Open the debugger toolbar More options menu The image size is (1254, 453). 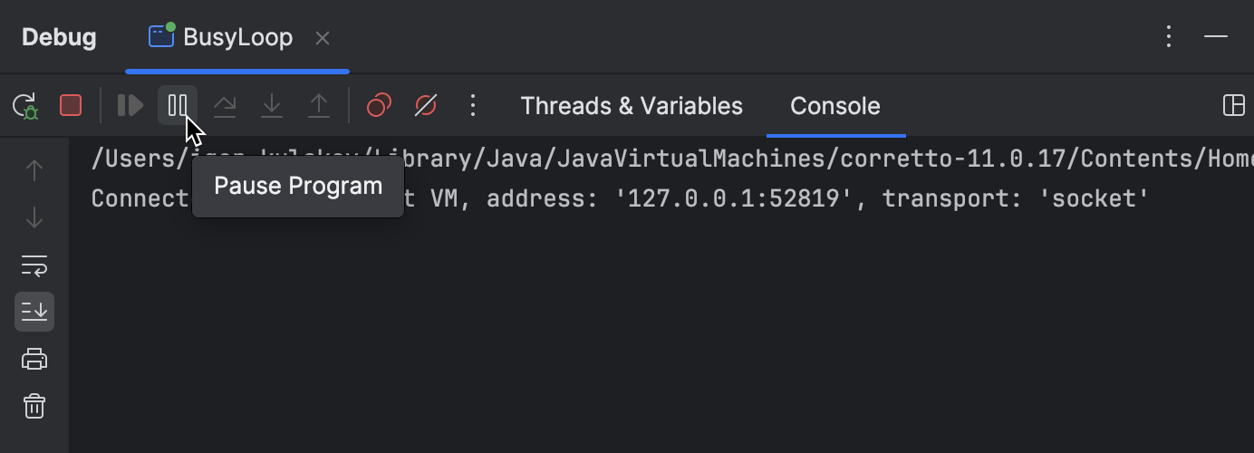point(472,106)
